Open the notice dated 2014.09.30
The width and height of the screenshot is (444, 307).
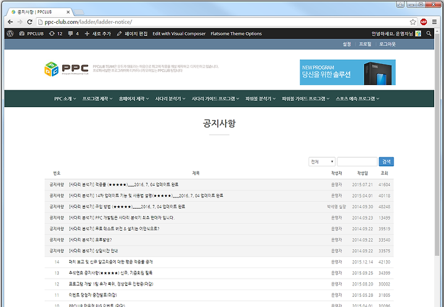127,207
